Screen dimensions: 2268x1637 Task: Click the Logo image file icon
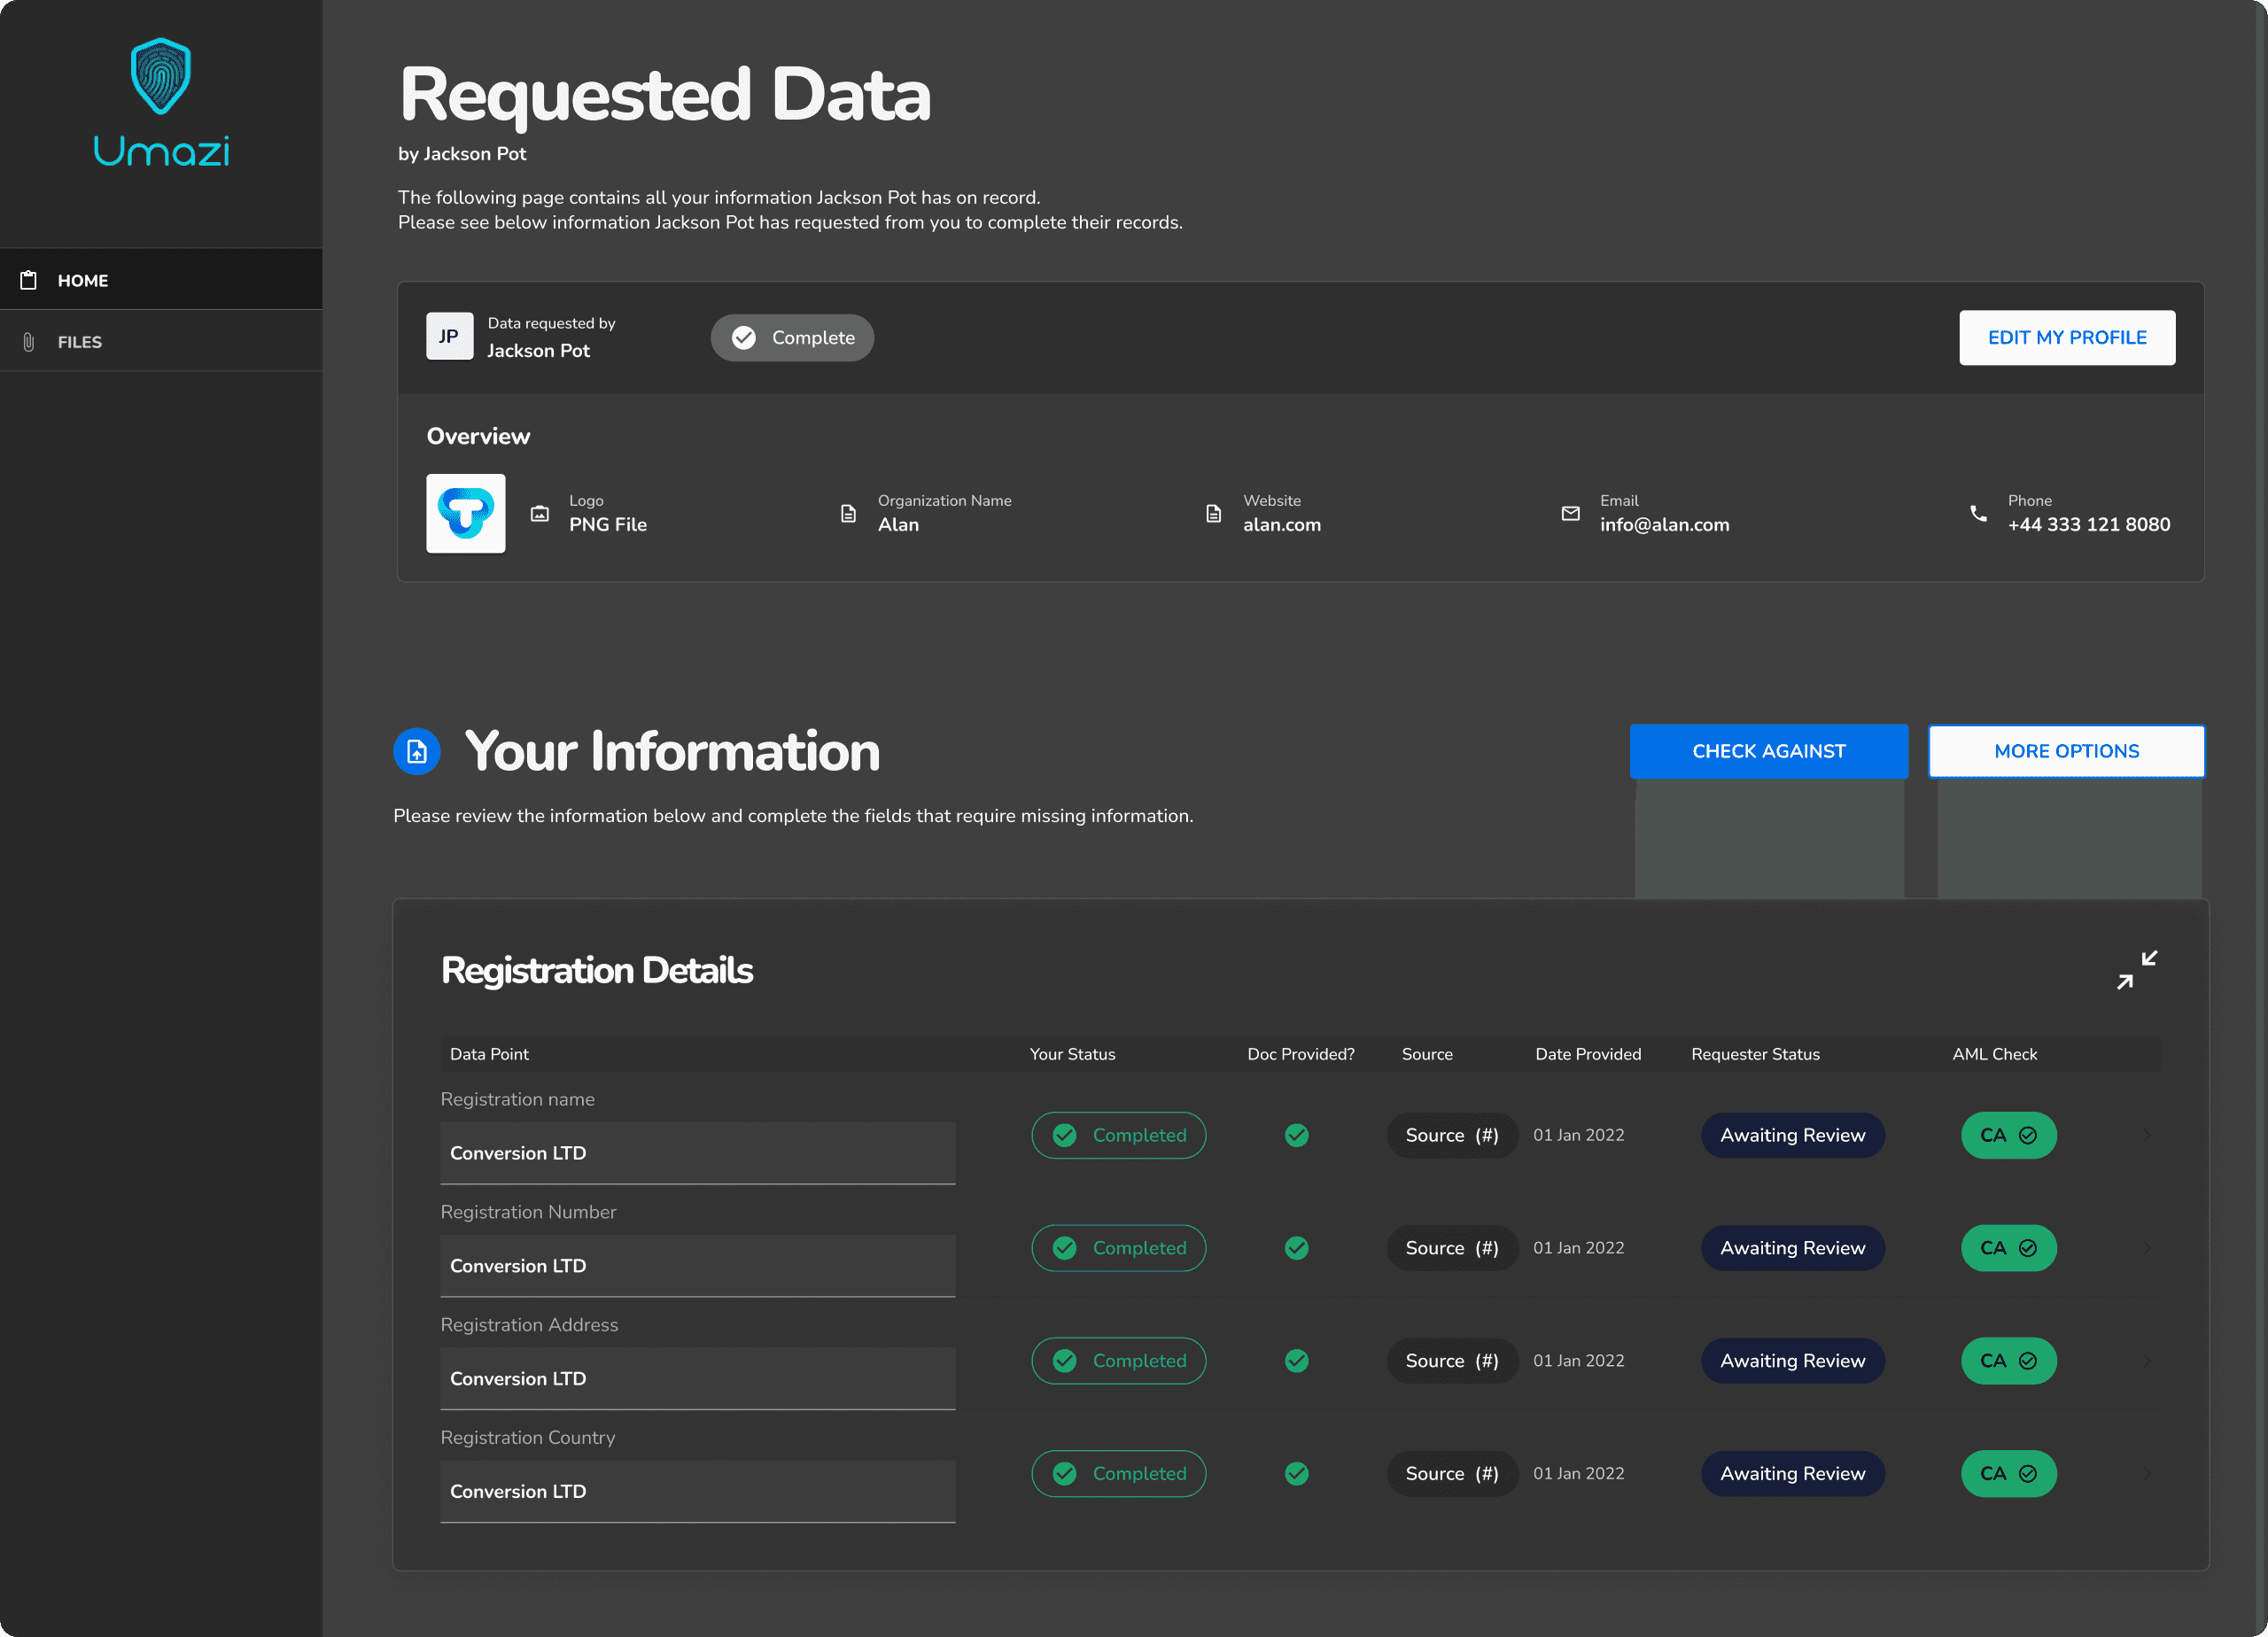pyautogui.click(x=540, y=513)
